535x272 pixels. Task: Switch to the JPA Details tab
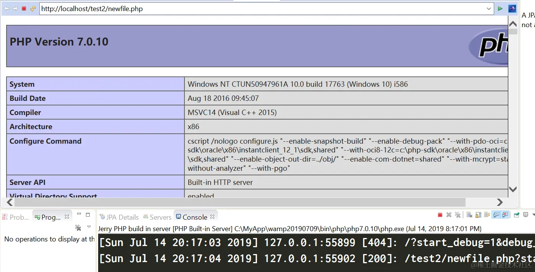(119, 217)
